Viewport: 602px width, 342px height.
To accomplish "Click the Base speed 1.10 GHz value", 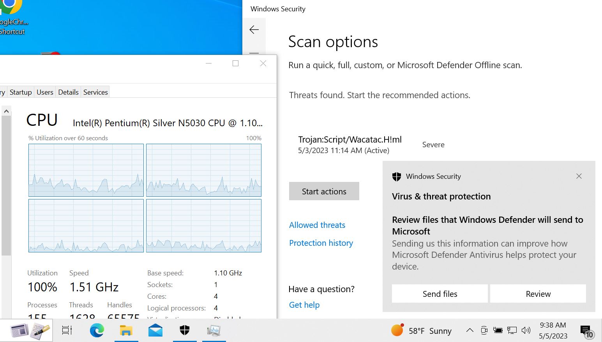I will click(x=228, y=273).
